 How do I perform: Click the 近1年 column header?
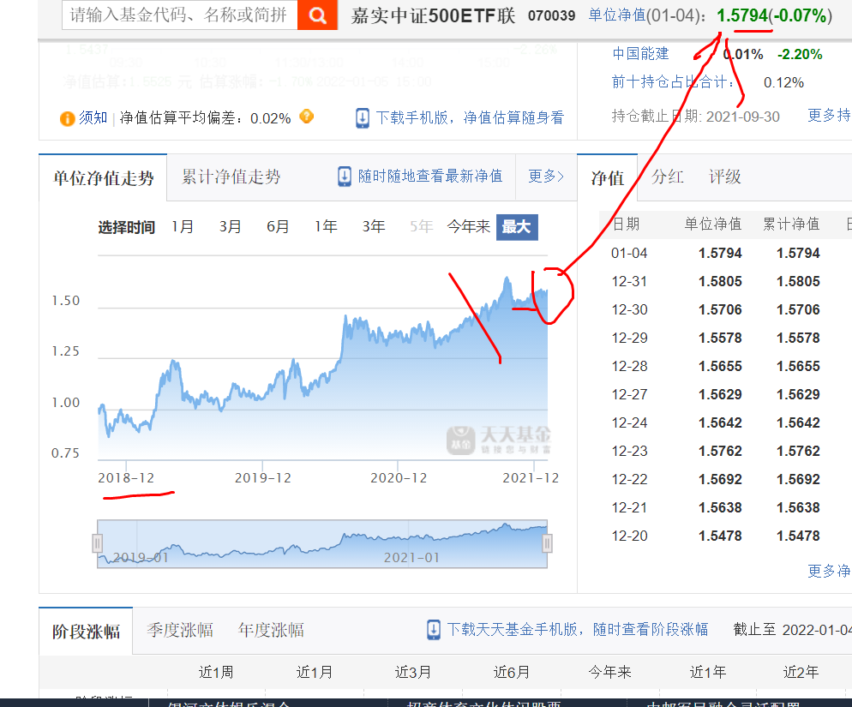coord(707,672)
